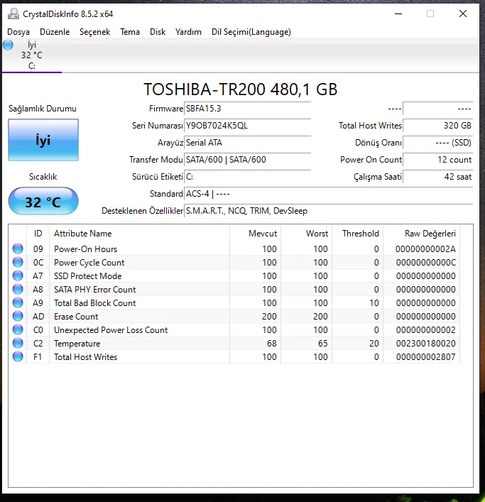This screenshot has width=485, height=502.
Task: Click the Mevcut column header
Action: point(255,234)
